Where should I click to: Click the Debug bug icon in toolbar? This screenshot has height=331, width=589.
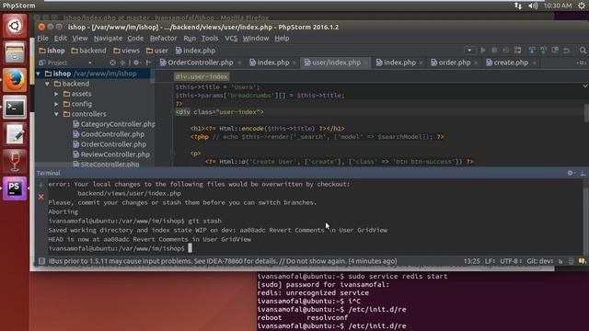coord(494,51)
